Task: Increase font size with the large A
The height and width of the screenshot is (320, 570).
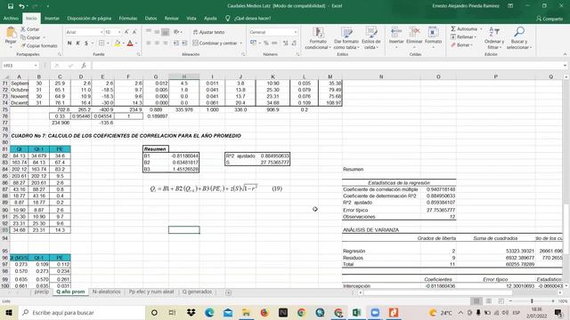Action: click(126, 32)
